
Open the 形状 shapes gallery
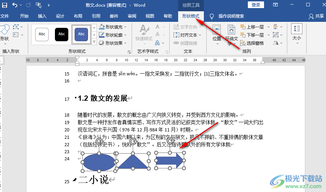pos(5,34)
